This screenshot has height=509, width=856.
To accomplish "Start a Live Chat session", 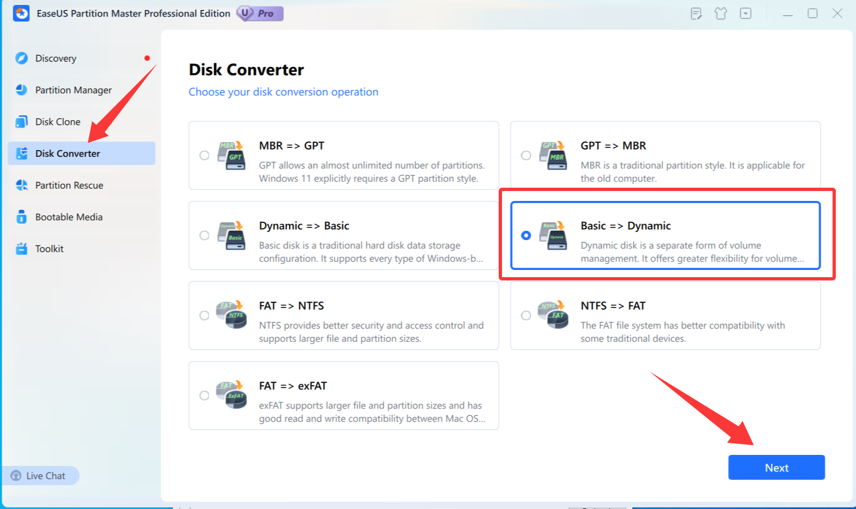I will pyautogui.click(x=41, y=475).
